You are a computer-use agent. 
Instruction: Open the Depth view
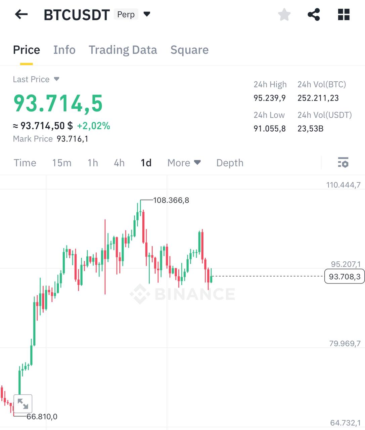230,163
